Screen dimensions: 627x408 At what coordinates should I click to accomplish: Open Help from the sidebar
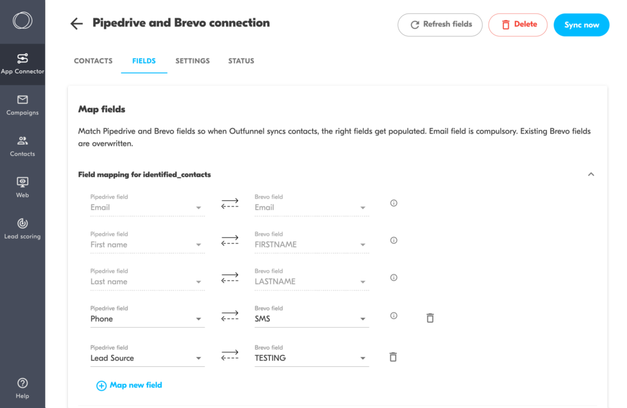23,388
